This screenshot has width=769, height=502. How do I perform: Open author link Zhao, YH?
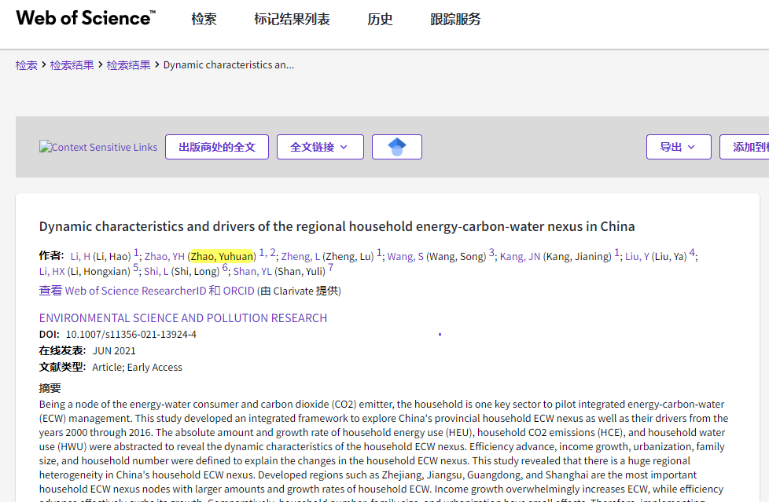(164, 256)
